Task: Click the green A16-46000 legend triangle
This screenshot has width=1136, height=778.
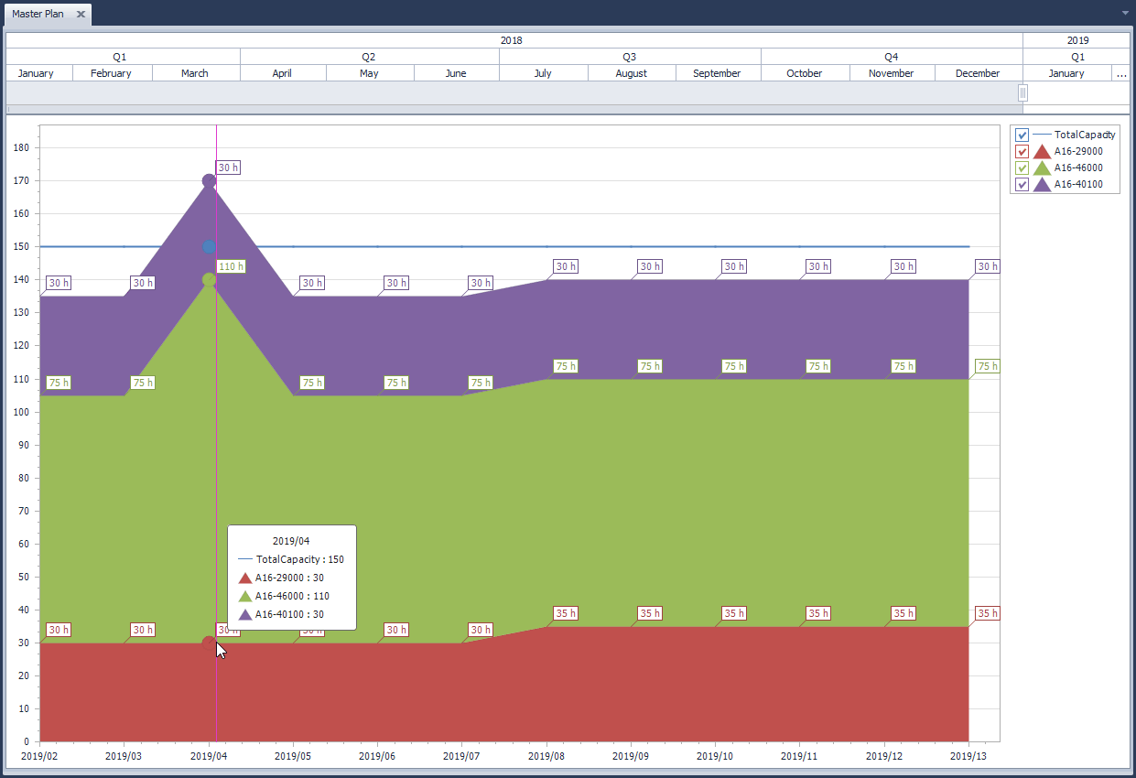Action: 1042,168
